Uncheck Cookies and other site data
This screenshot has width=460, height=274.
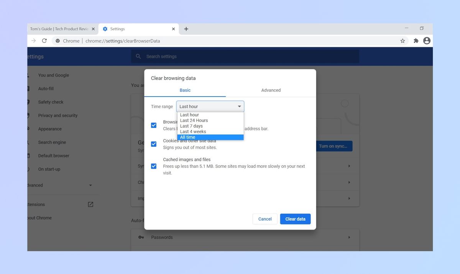click(154, 144)
